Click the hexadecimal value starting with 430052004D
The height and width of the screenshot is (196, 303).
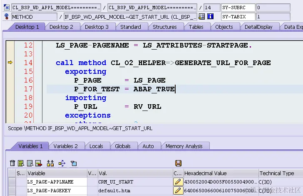[x=221, y=182]
